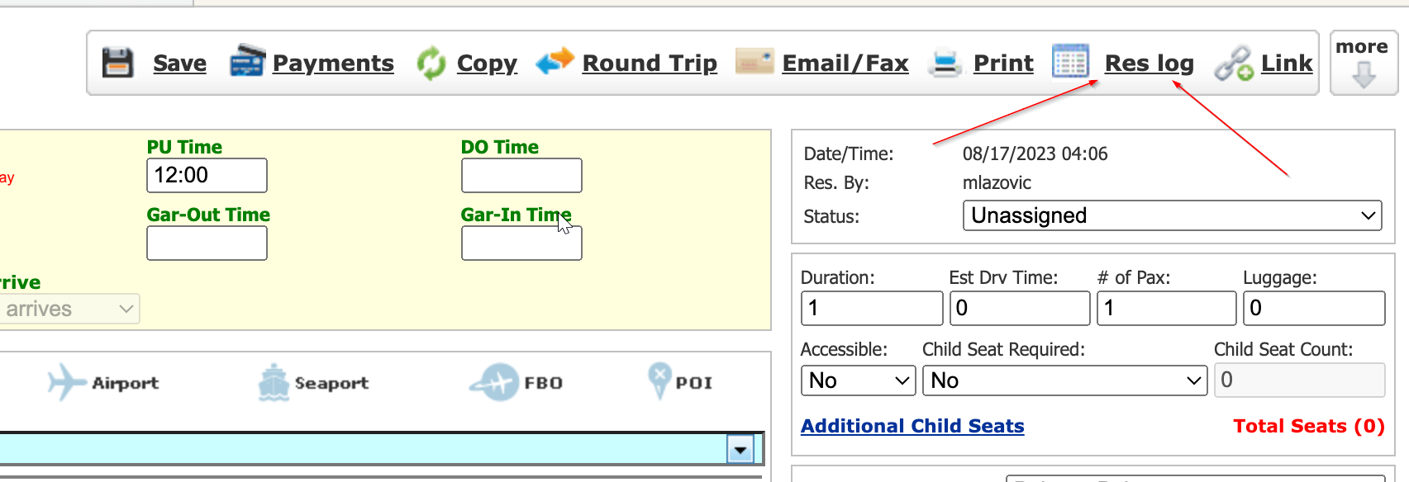The image size is (1409, 482).
Task: Click the PU Time input field
Action: pyautogui.click(x=207, y=176)
